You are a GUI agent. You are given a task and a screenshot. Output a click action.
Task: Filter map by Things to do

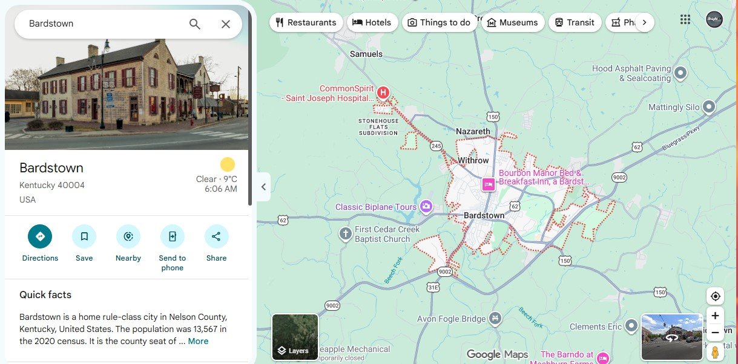pyautogui.click(x=440, y=22)
